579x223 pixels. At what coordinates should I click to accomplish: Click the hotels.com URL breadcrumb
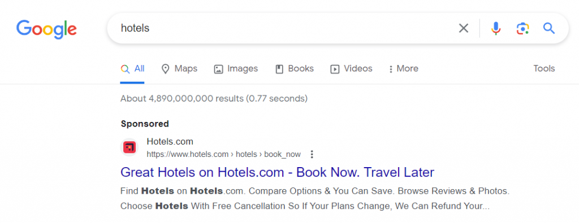[224, 155]
